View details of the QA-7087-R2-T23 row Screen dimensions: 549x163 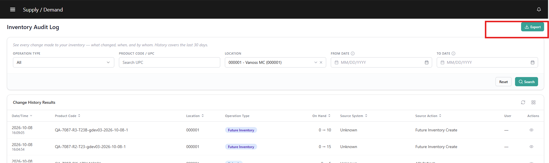tap(531, 147)
